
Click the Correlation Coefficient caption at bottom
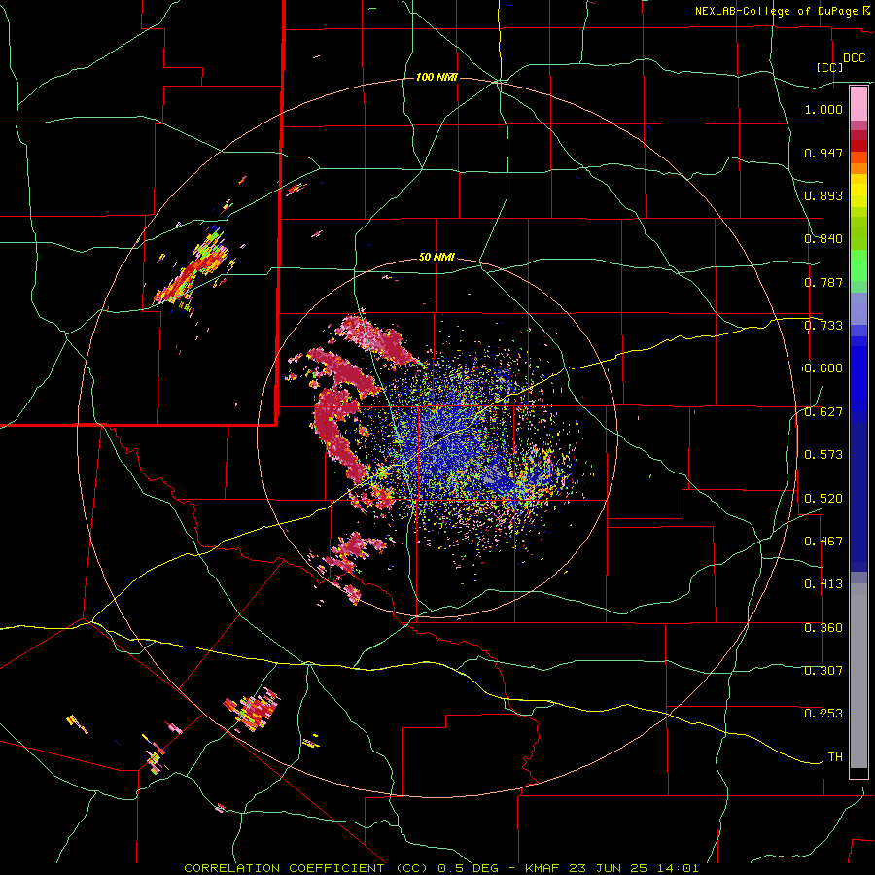(x=440, y=868)
